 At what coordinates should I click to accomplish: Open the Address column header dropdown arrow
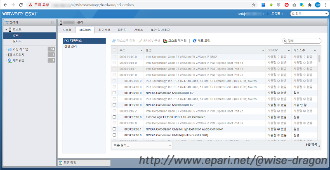(141, 51)
